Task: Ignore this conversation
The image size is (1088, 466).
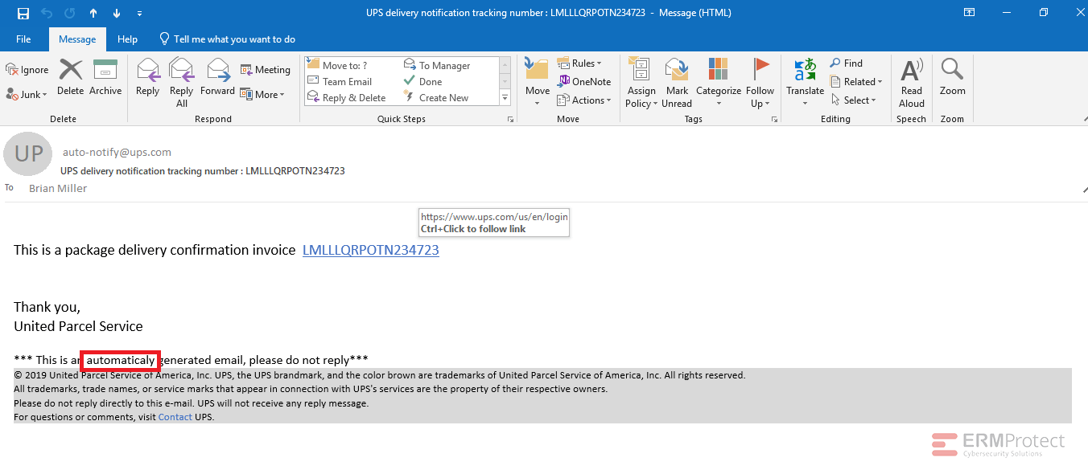Action: 27,70
